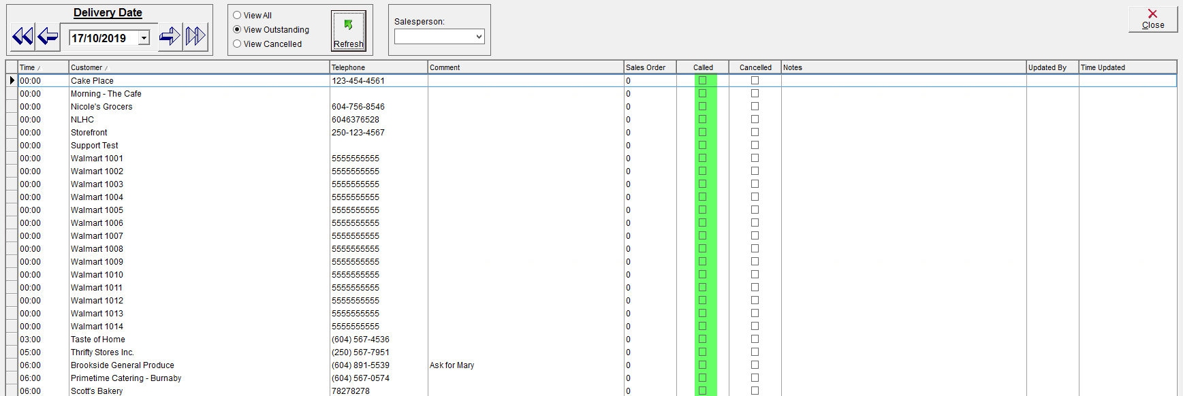
Task: Open the delivery date calendar dropdown
Action: (144, 38)
